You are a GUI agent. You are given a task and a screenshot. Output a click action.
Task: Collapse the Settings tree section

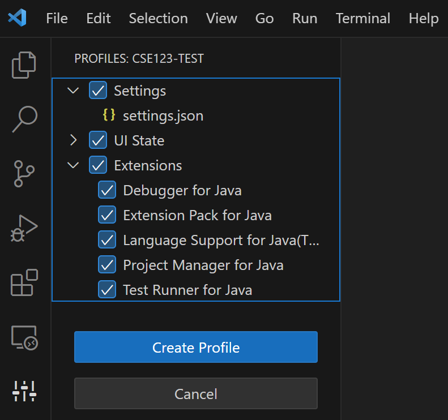[x=73, y=91]
